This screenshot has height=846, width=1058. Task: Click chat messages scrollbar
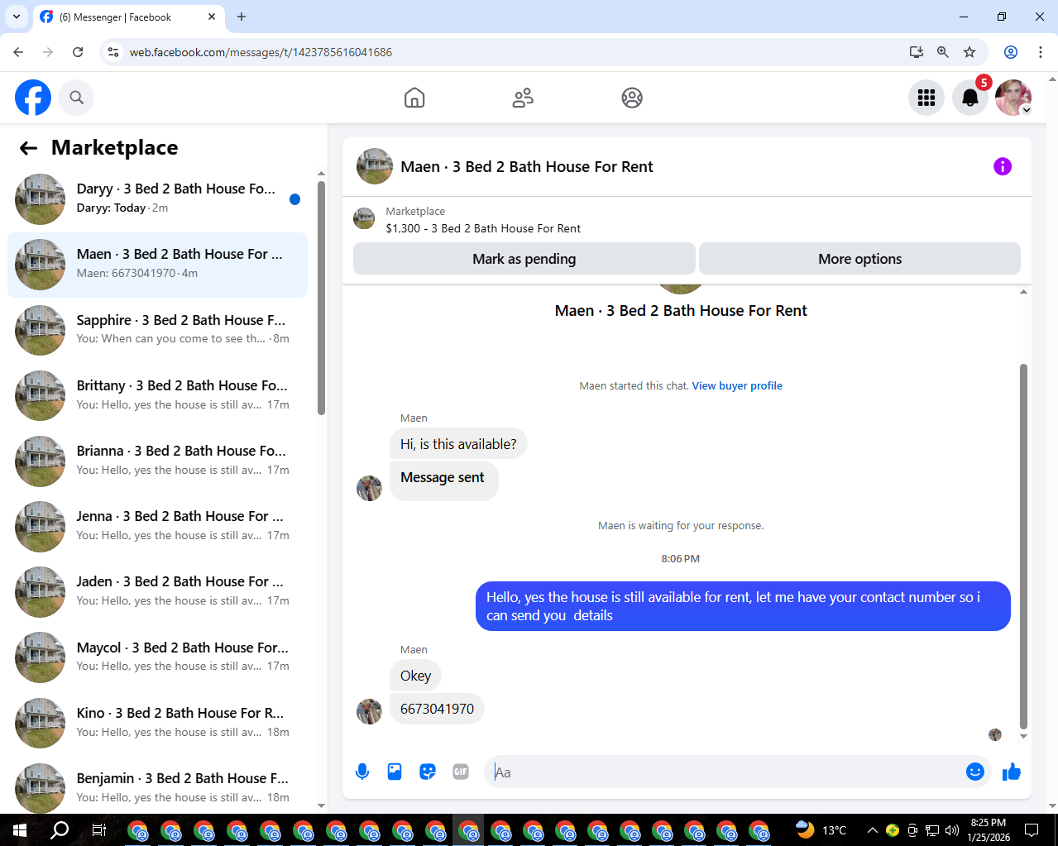[1023, 546]
